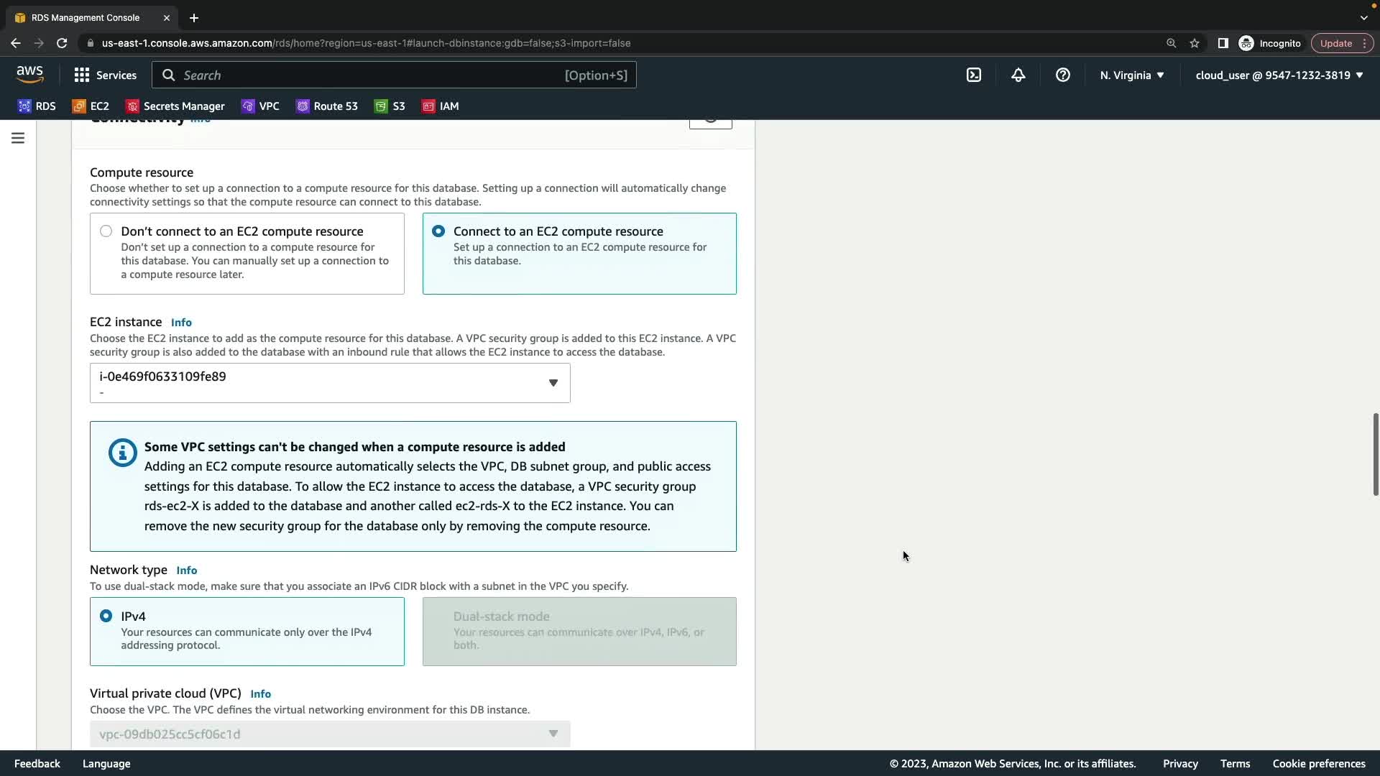Switch to the RDS Management Console tab
The width and height of the screenshot is (1380, 776).
[x=86, y=17]
